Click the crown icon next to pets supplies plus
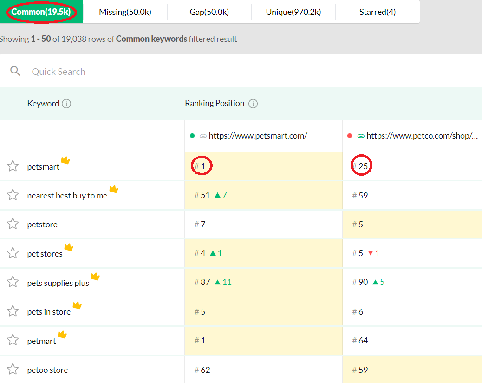Screen dimensions: 482x383 95,276
